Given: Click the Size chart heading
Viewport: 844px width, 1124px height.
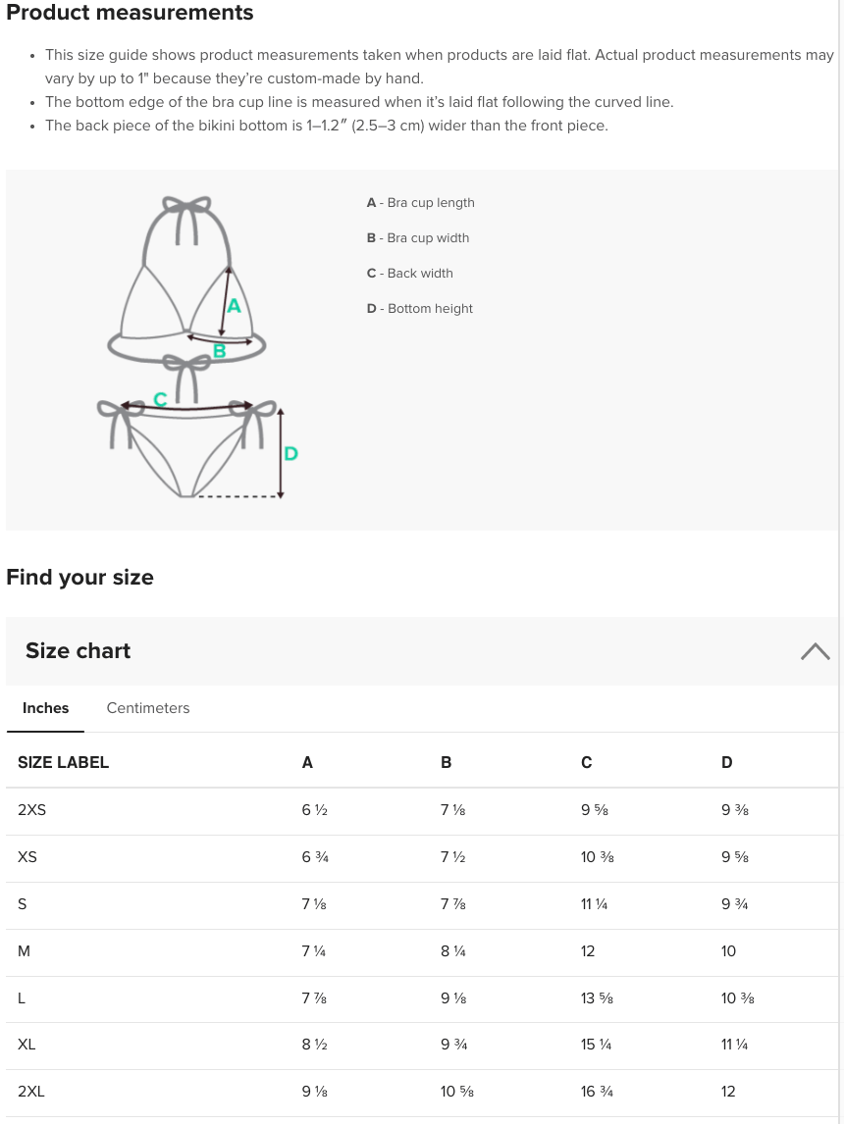Looking at the screenshot, I should pyautogui.click(x=79, y=651).
